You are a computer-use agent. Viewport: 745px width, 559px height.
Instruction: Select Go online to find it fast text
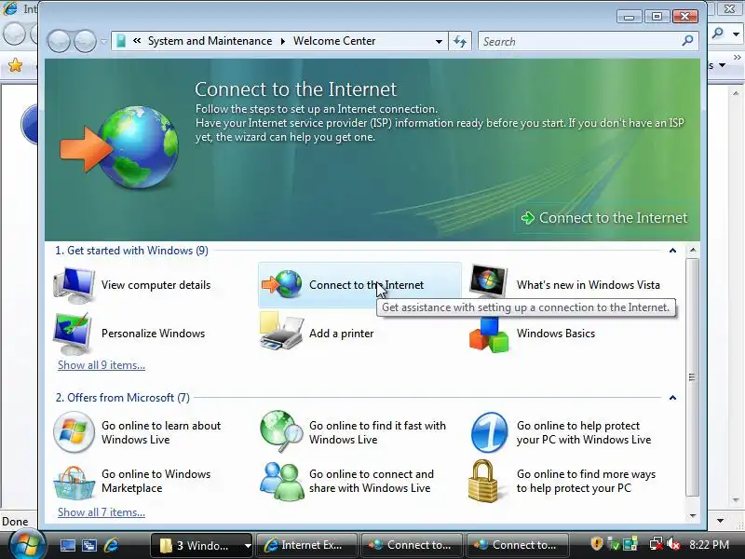377,432
